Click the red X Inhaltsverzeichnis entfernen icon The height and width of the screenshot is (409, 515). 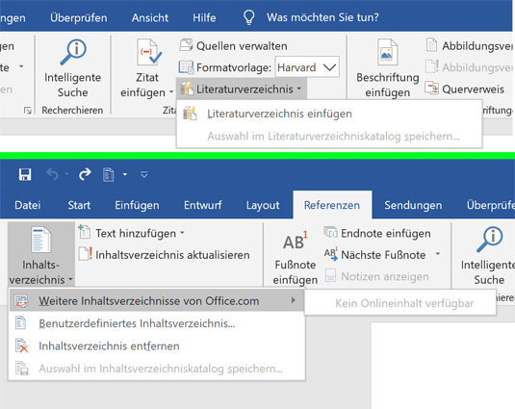(x=22, y=346)
